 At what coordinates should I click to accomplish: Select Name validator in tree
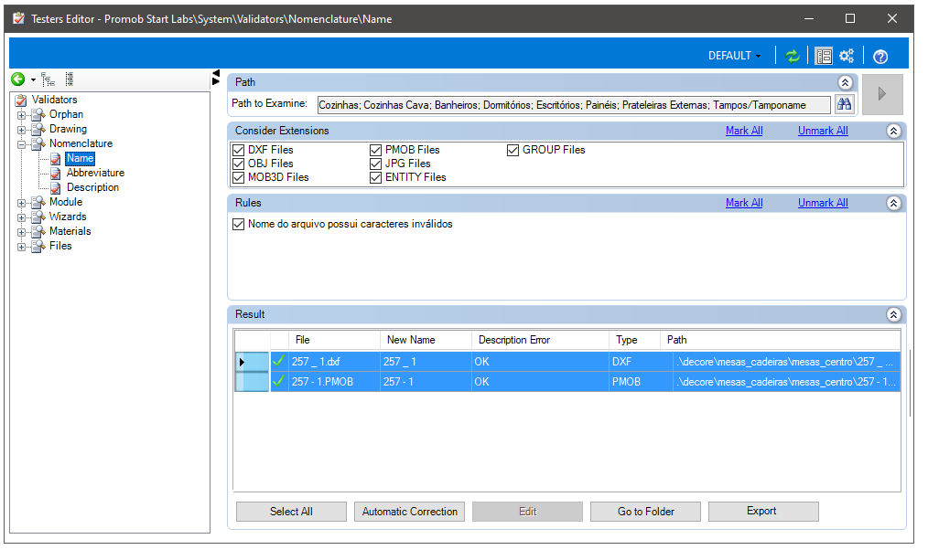[x=80, y=158]
